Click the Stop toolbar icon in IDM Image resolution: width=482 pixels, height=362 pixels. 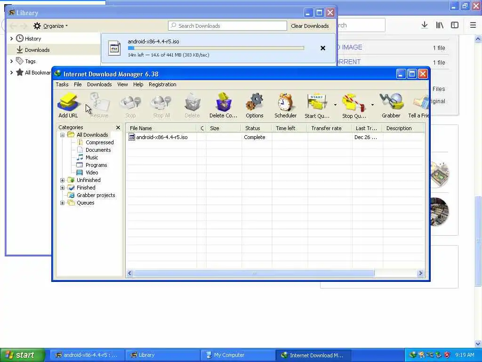pyautogui.click(x=130, y=106)
